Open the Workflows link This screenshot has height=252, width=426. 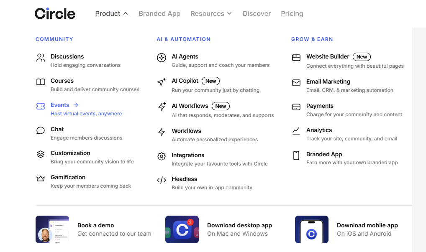(x=186, y=131)
